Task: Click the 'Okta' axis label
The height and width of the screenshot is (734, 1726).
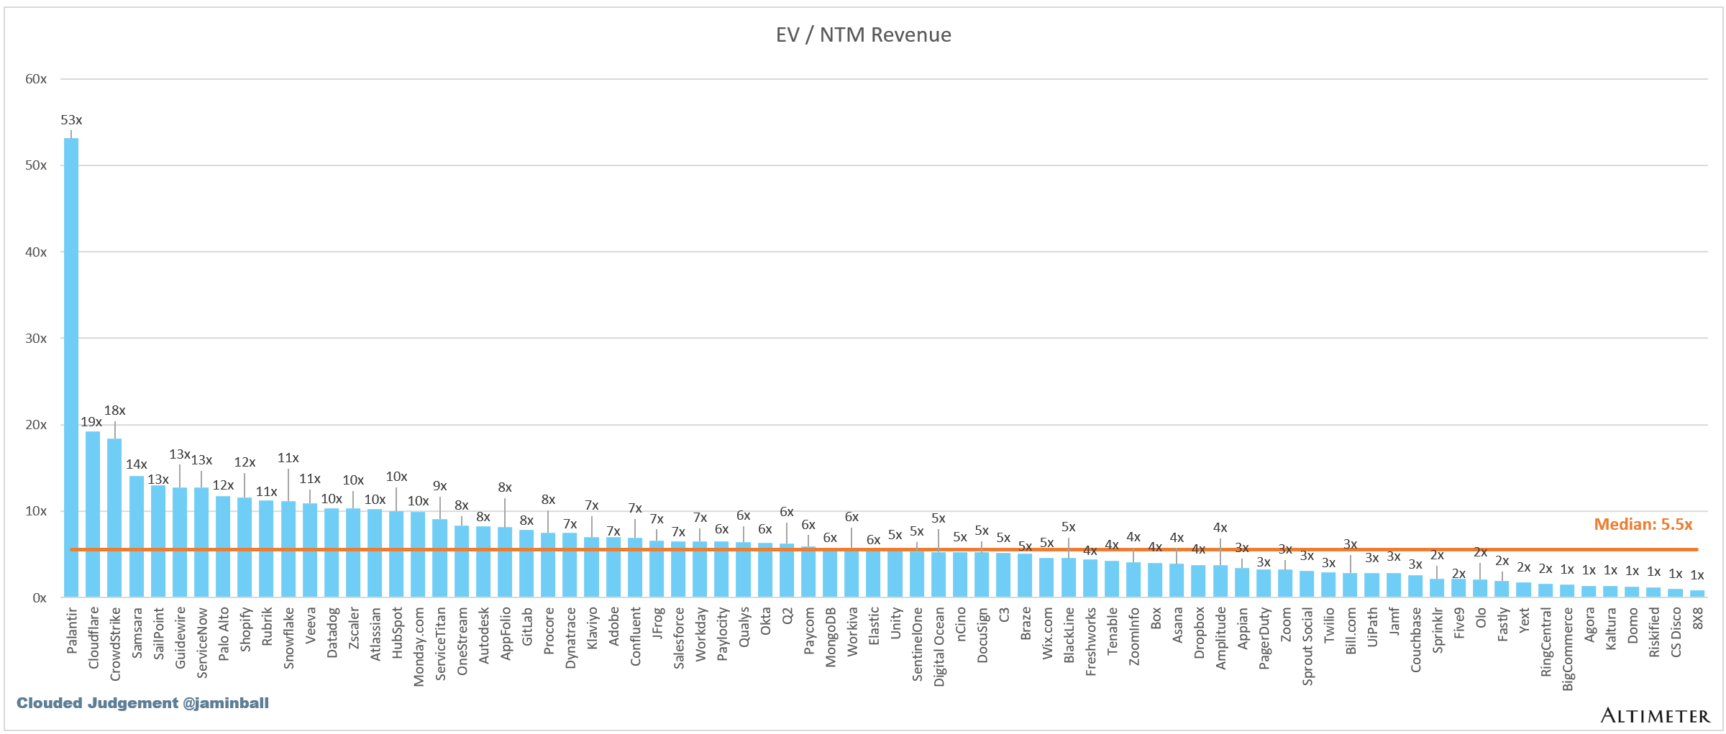Action: click(x=765, y=622)
